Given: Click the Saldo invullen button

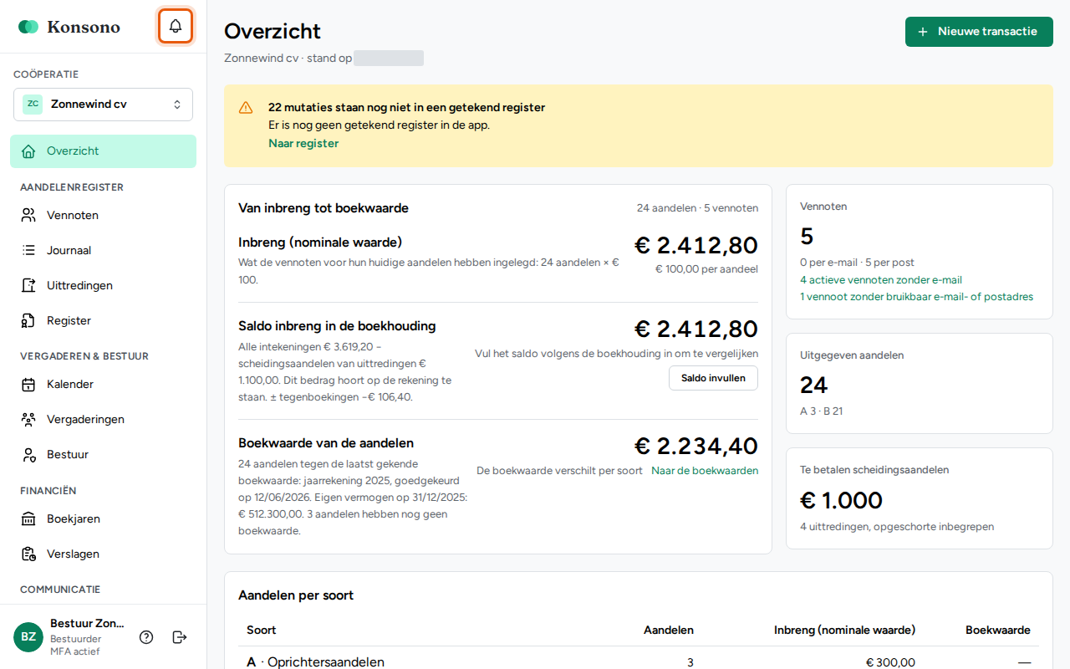Looking at the screenshot, I should [x=713, y=378].
